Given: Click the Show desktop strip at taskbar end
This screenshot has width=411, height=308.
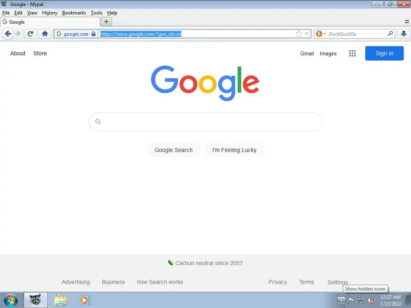Looking at the screenshot, I should tap(408, 300).
